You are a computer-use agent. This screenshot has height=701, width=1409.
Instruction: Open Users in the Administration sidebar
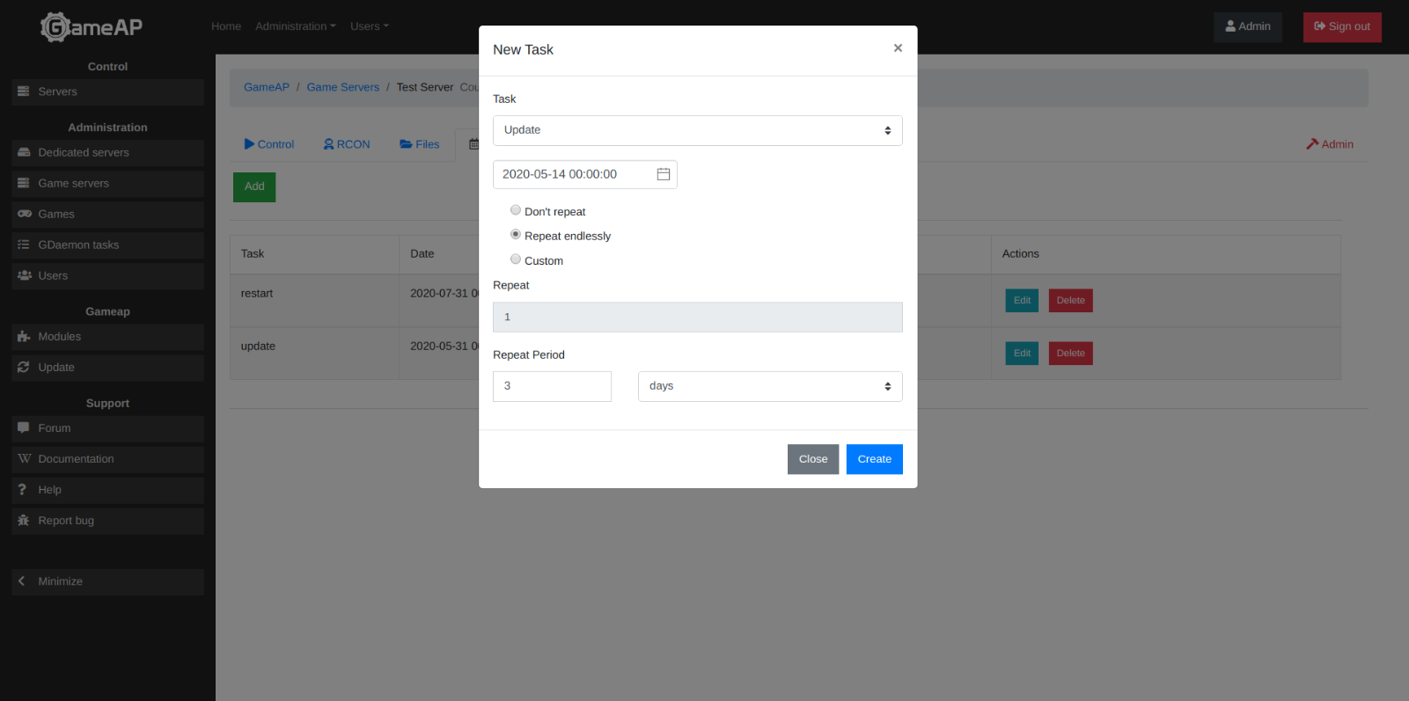click(x=107, y=275)
